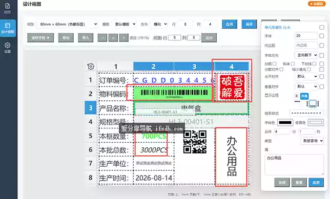Image resolution: width=330 pixels, height=199 pixels.
Task: Open Settings from the left sidebar
Action: click(8, 48)
